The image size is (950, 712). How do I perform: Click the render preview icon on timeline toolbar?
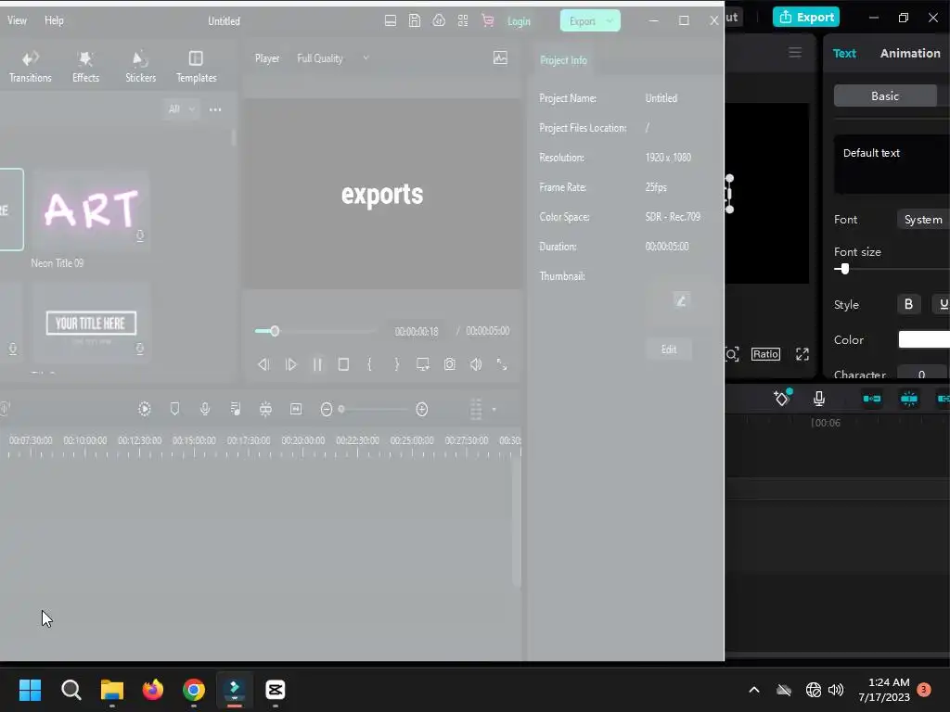tap(144, 409)
